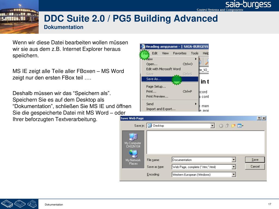Select Edit with Microsoft Word
279x209 pixels.
click(170, 69)
